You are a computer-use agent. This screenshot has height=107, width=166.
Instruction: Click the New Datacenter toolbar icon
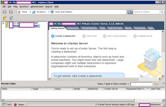11,18
